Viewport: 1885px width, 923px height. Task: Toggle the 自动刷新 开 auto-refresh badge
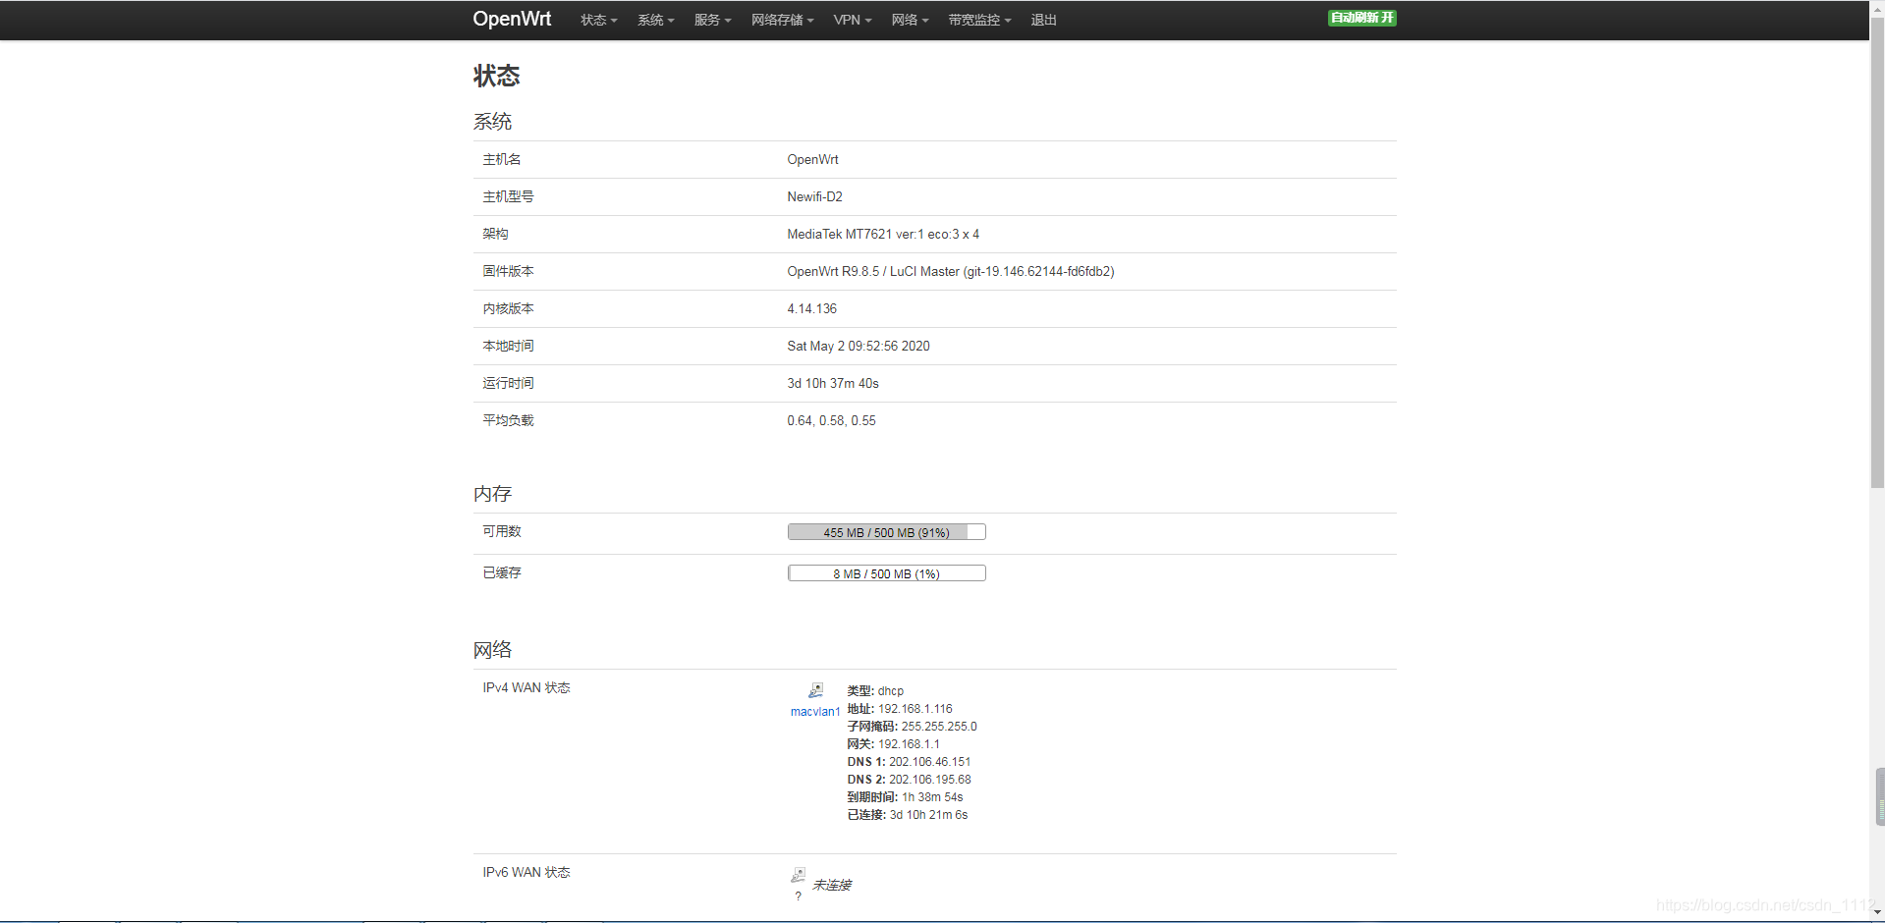click(x=1361, y=18)
